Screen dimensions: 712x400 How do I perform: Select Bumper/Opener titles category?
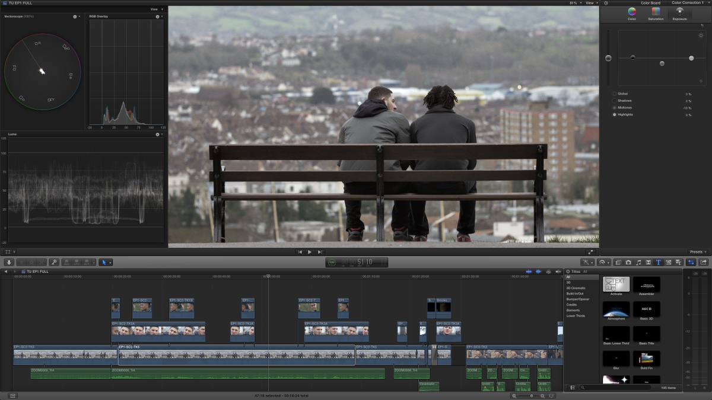click(577, 299)
